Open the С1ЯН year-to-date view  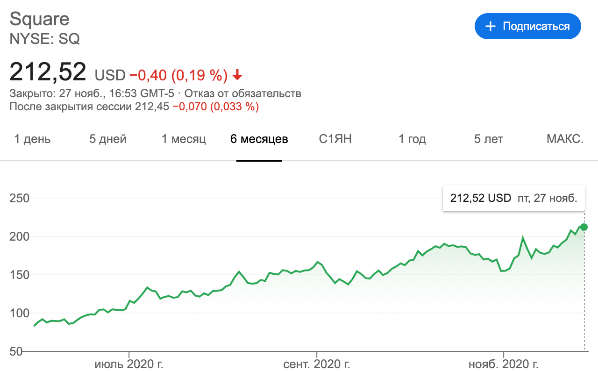(x=334, y=139)
